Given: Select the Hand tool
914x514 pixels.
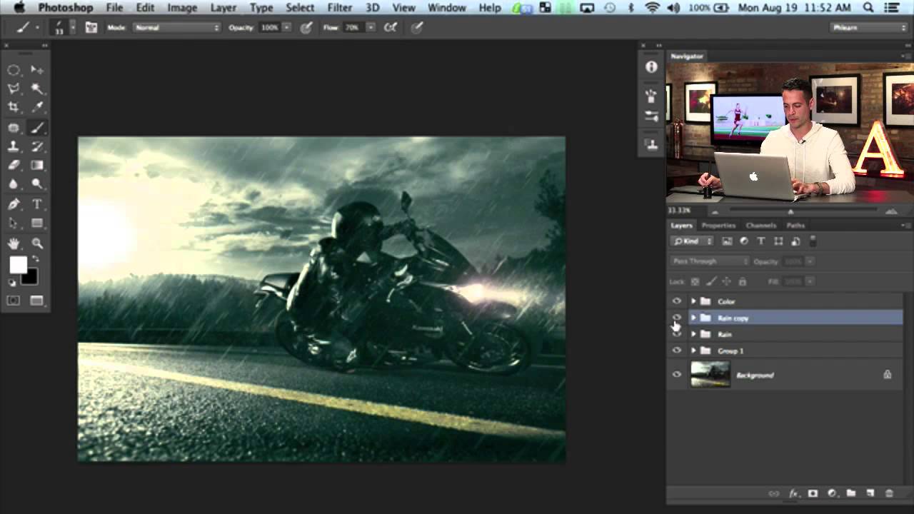Looking at the screenshot, I should [14, 244].
